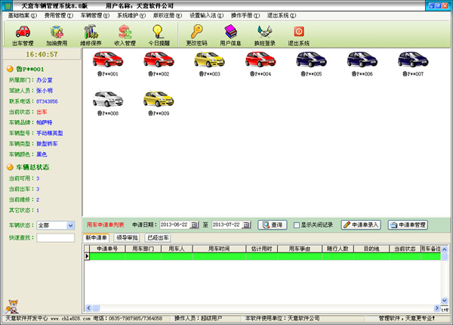The image size is (453, 325).
Task: Click the 申请单录入 button
Action: [x=362, y=224]
